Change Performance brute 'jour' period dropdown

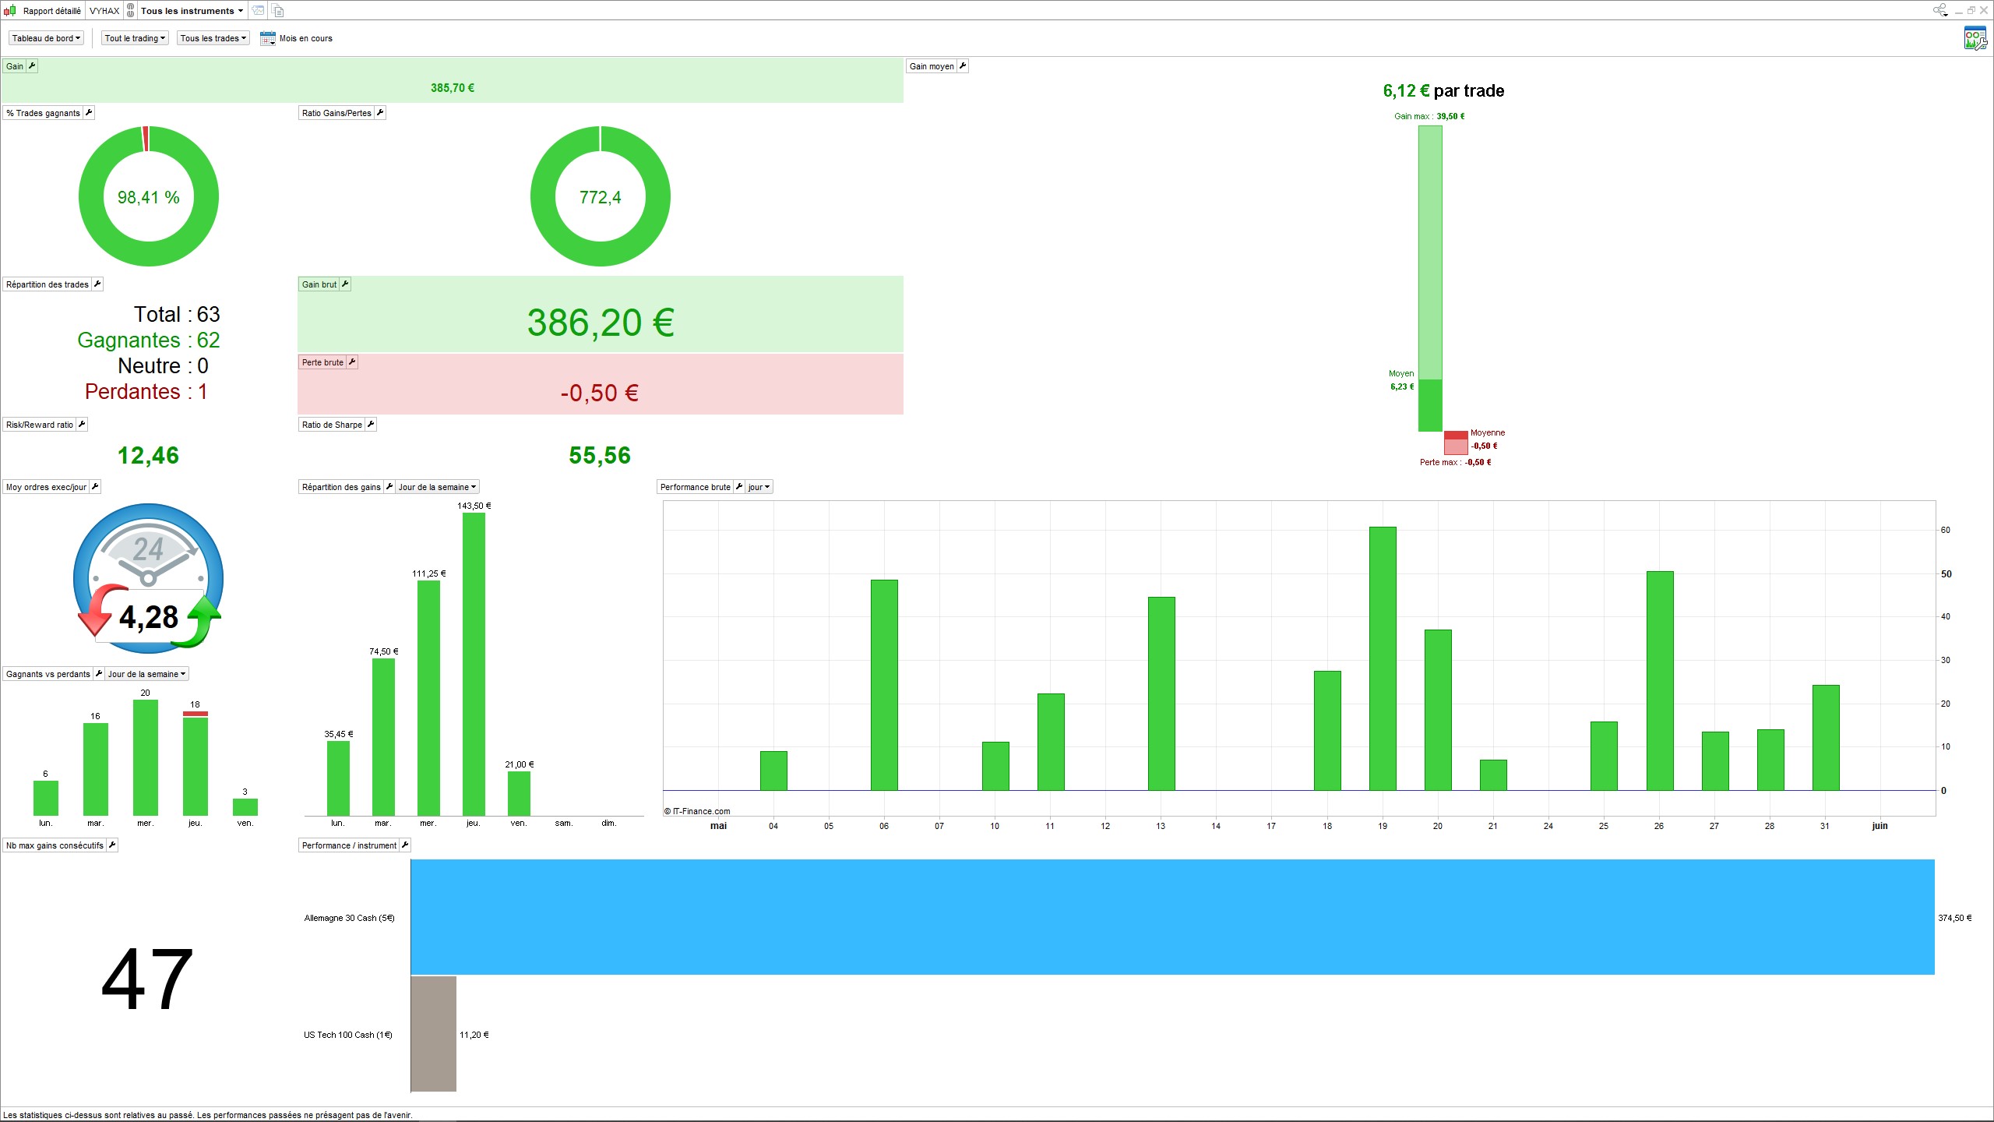point(759,487)
